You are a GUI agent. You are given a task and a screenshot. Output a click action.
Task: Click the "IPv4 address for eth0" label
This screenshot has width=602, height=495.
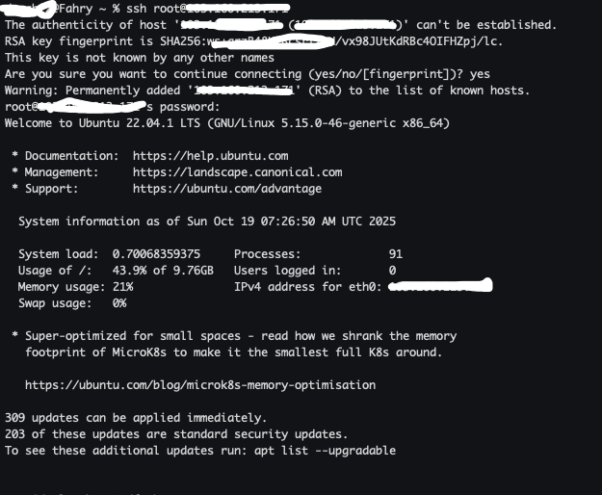307,287
